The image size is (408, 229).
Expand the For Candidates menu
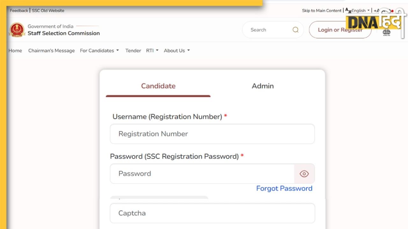click(x=99, y=51)
